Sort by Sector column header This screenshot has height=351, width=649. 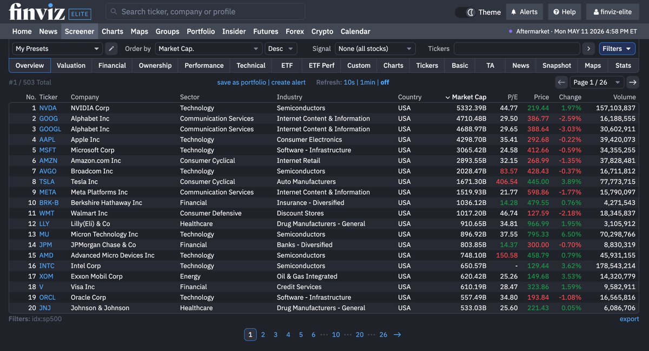[x=190, y=97]
